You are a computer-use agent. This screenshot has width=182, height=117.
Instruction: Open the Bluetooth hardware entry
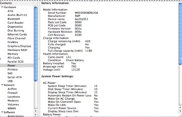point(14,19)
